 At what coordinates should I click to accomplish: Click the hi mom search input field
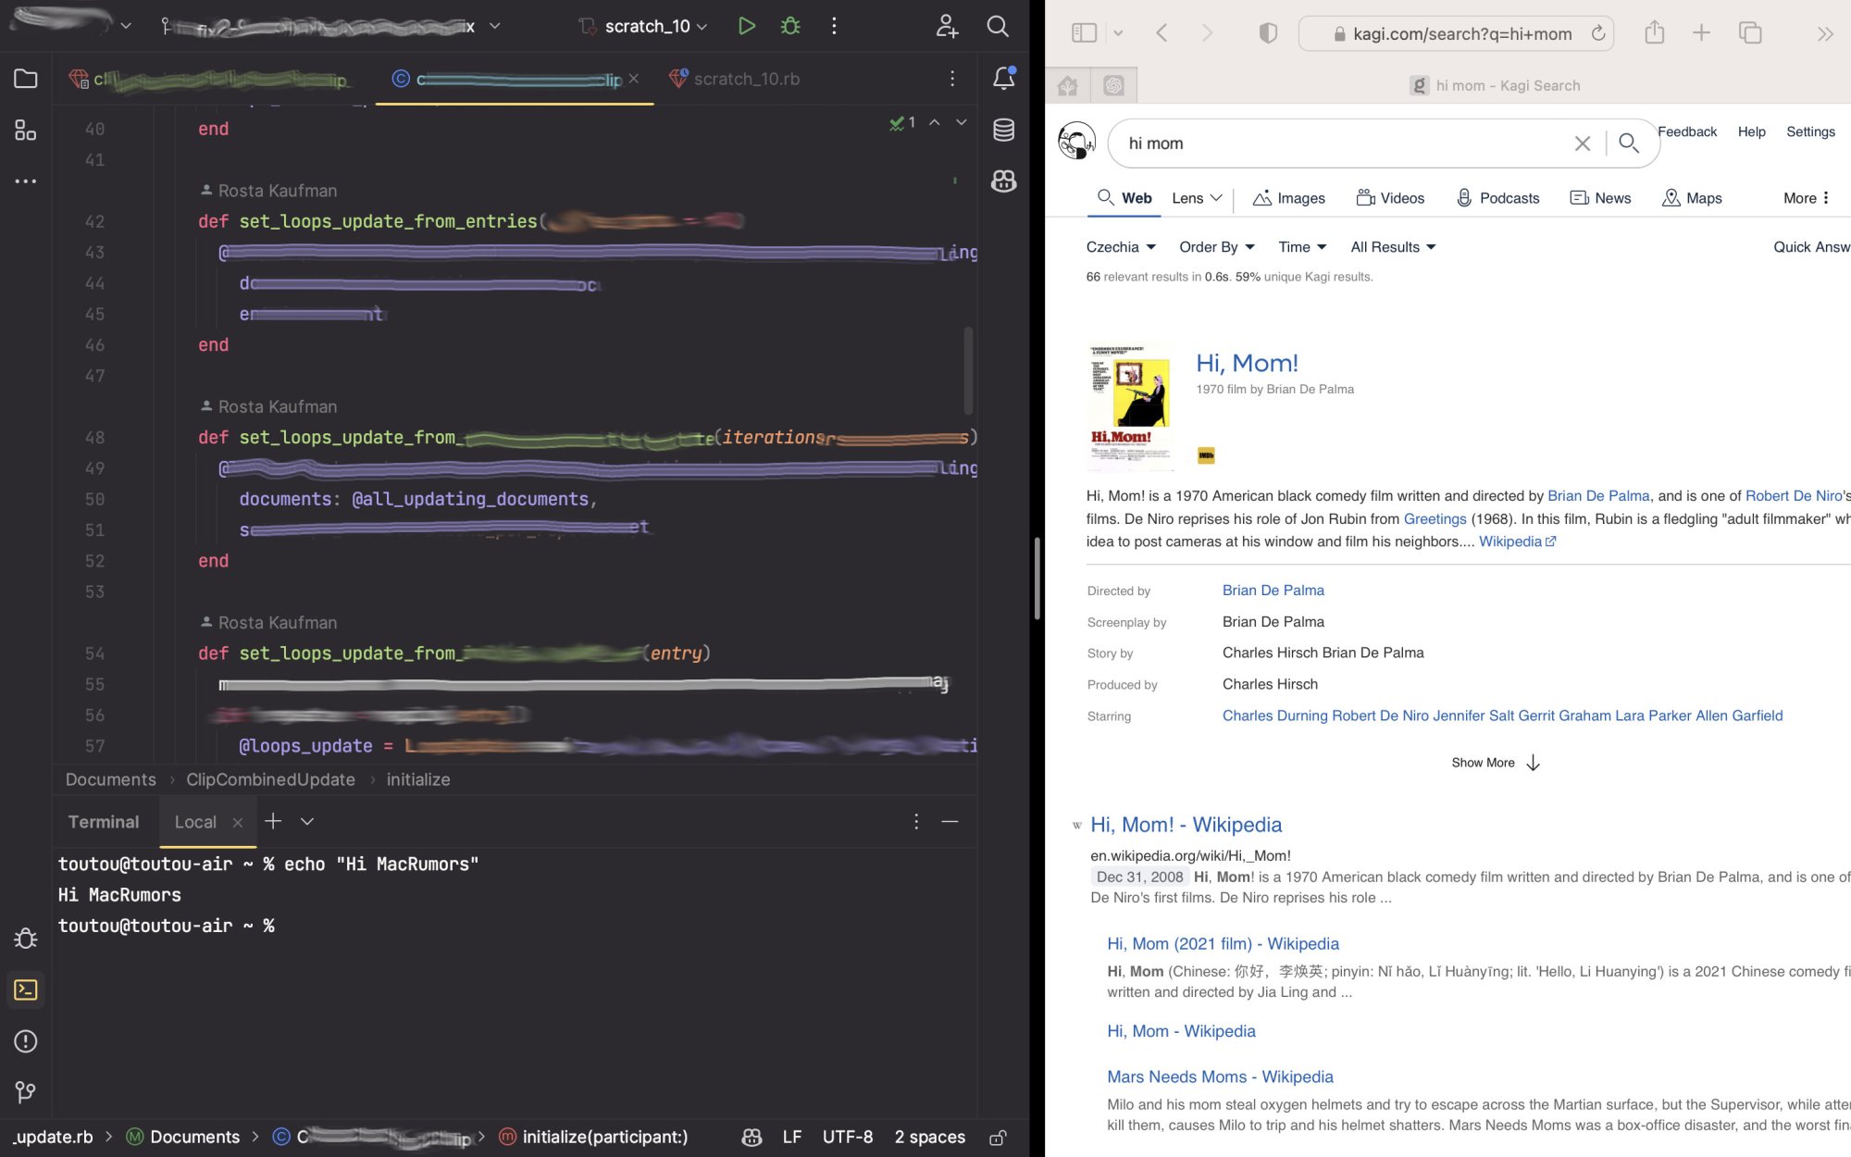1342,143
